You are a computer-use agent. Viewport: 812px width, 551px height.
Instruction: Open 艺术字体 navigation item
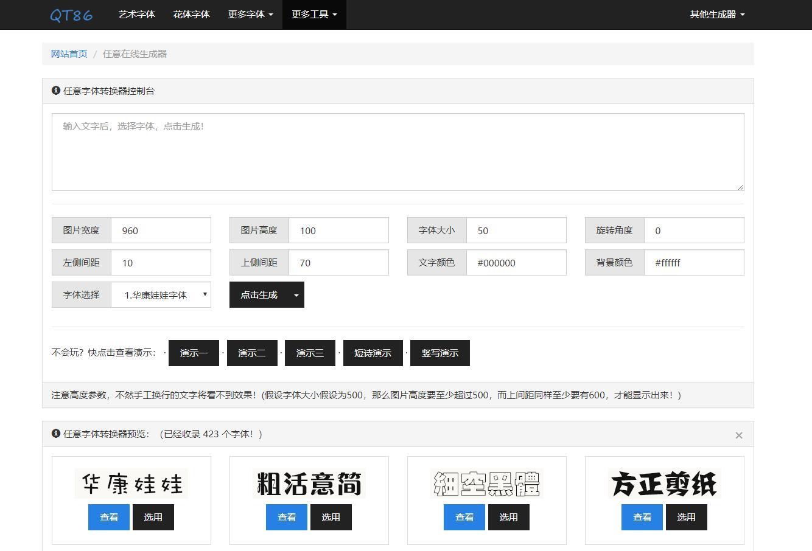(137, 15)
